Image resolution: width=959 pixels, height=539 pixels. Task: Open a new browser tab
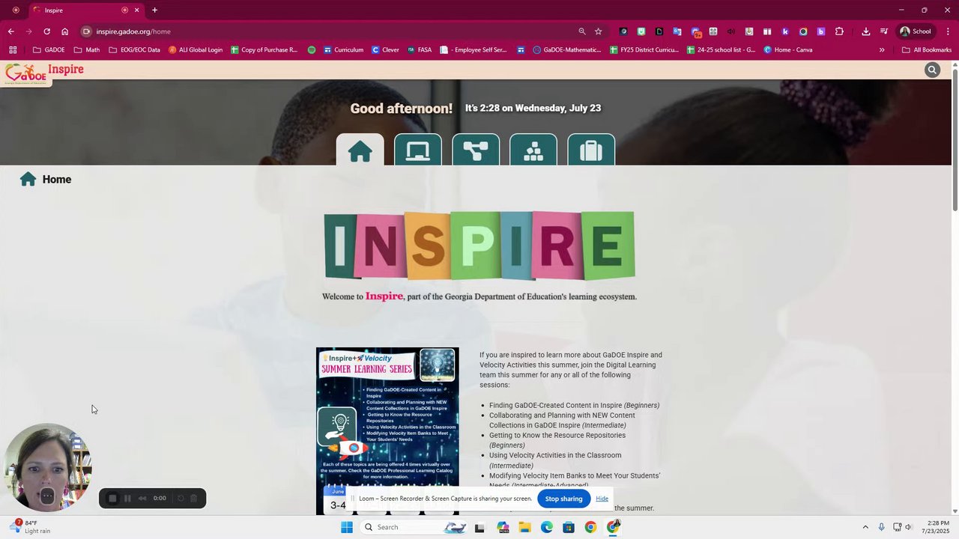(154, 10)
